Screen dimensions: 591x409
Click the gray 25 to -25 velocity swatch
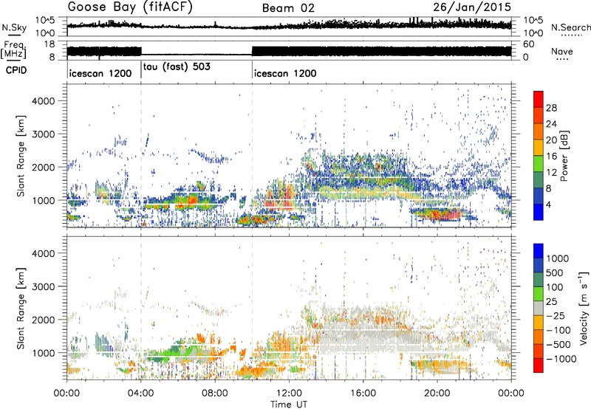pos(539,308)
